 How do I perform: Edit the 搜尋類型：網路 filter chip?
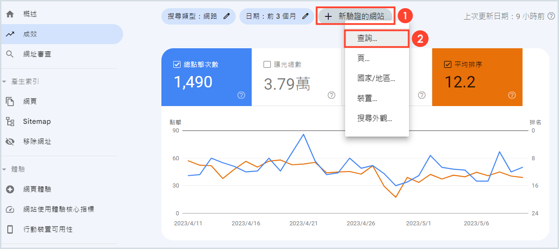point(198,16)
